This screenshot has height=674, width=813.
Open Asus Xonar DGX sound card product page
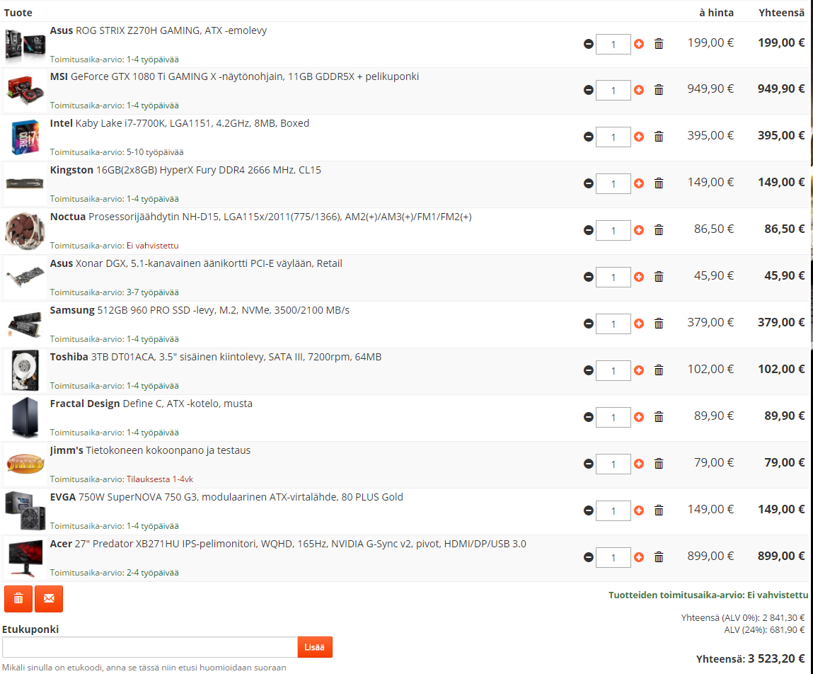tap(195, 263)
